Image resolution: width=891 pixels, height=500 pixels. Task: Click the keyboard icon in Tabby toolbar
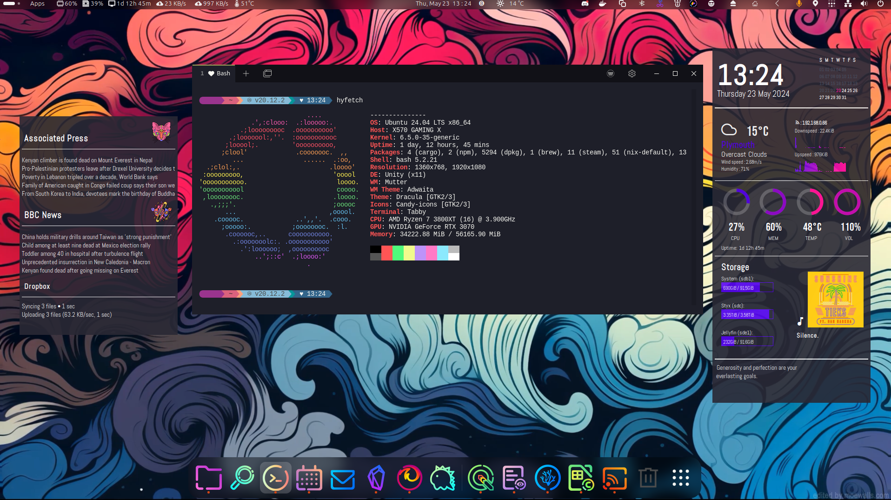(611, 73)
